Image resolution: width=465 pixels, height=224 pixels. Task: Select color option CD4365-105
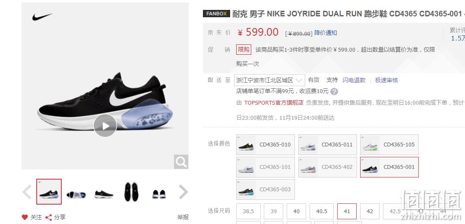(x=389, y=145)
